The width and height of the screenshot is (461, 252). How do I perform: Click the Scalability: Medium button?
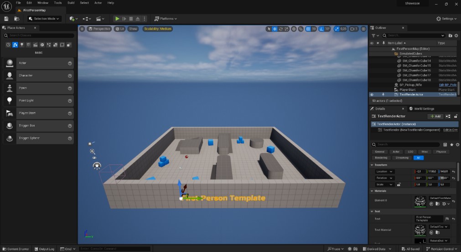pos(158,29)
